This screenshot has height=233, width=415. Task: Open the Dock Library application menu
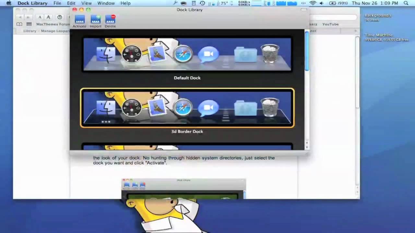(x=32, y=3)
